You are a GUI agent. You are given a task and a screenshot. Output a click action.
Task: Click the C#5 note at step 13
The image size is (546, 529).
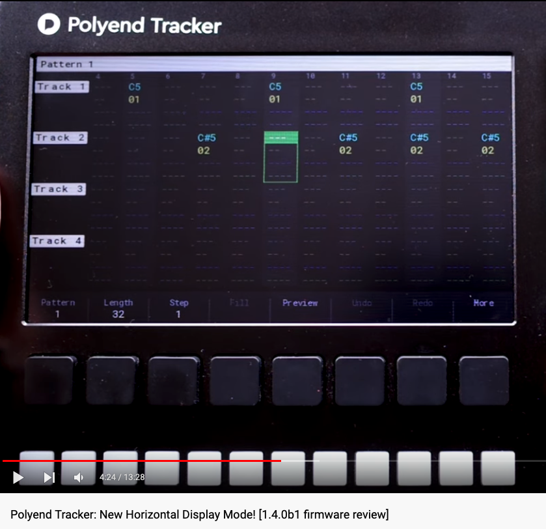click(419, 137)
